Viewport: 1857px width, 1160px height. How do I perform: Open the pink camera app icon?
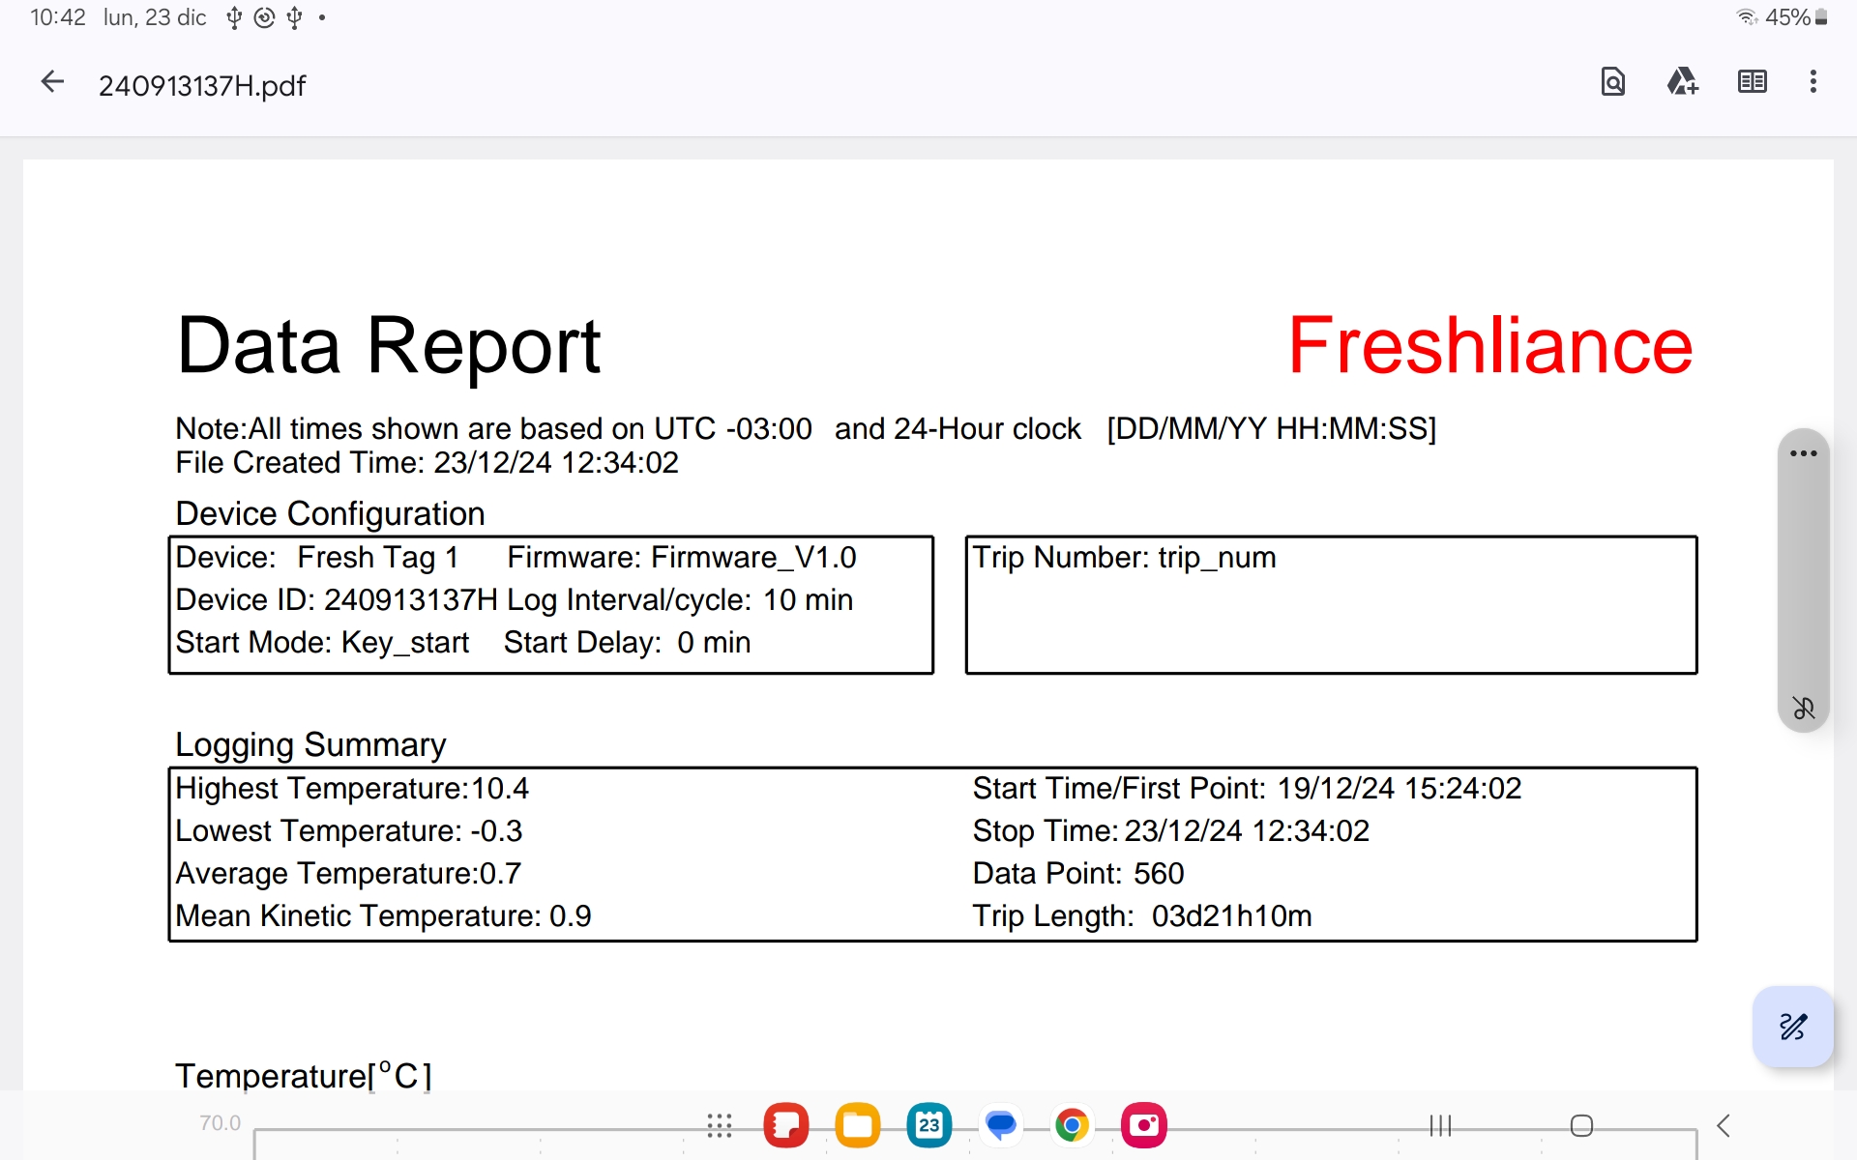tap(1144, 1125)
